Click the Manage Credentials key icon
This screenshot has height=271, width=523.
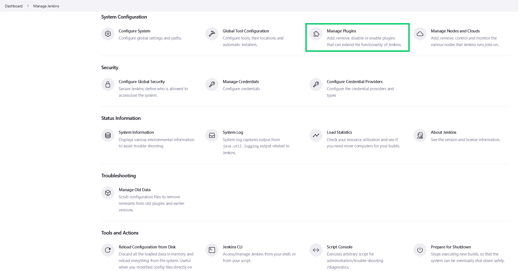coord(212,84)
